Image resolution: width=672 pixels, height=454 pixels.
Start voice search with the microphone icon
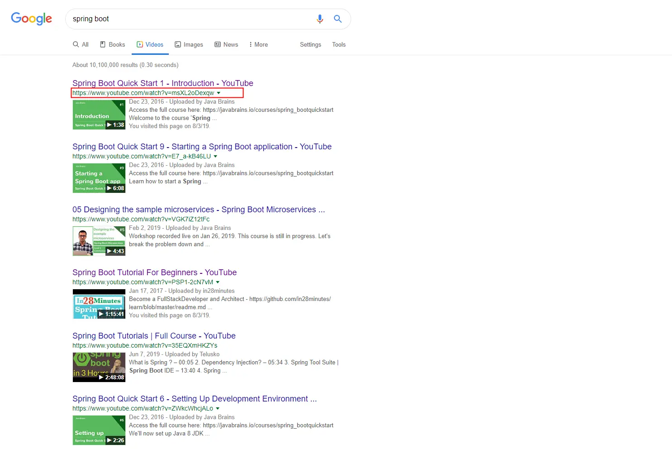click(320, 19)
